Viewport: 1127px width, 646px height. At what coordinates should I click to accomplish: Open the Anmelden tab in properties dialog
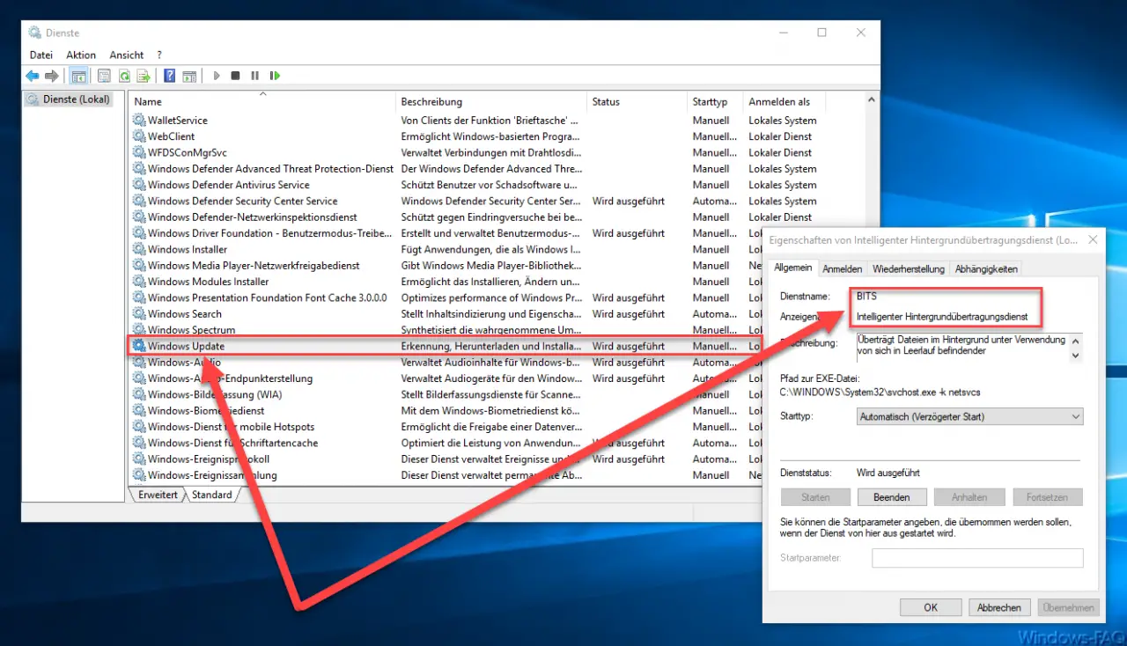843,268
